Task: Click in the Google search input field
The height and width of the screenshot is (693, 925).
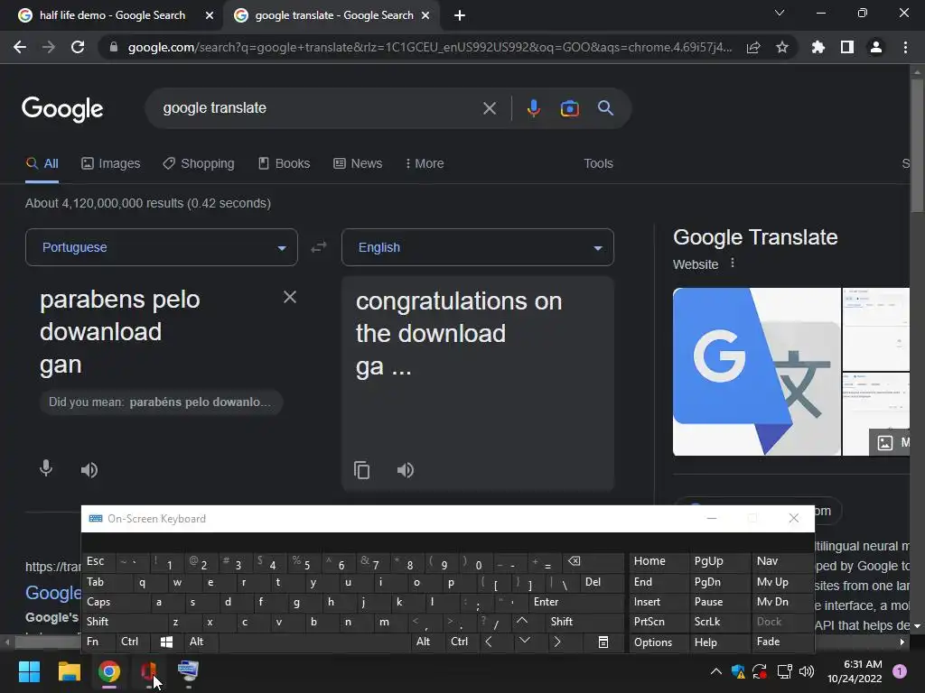Action: click(319, 108)
